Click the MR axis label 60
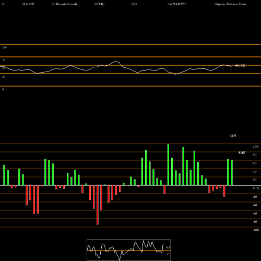The width and height of the screenshot is (261, 261). tap(255, 163)
